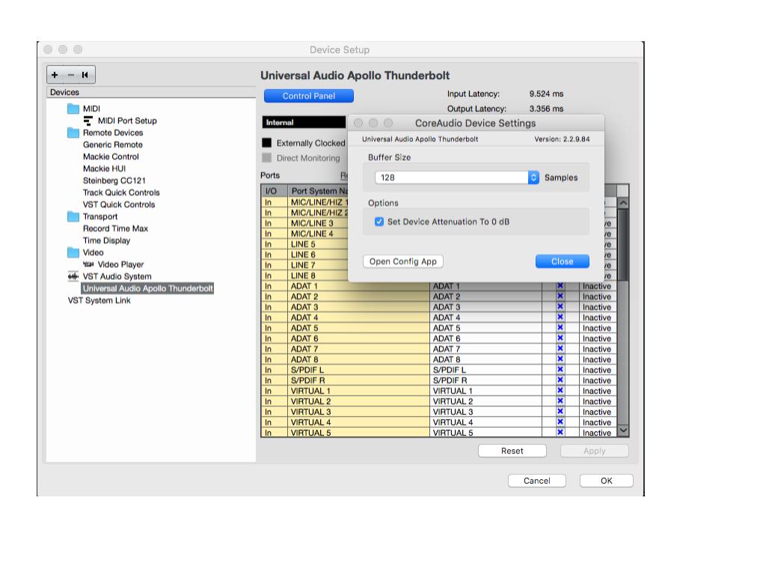766x575 pixels.
Task: Open the Video Player device icon
Action: [88, 264]
